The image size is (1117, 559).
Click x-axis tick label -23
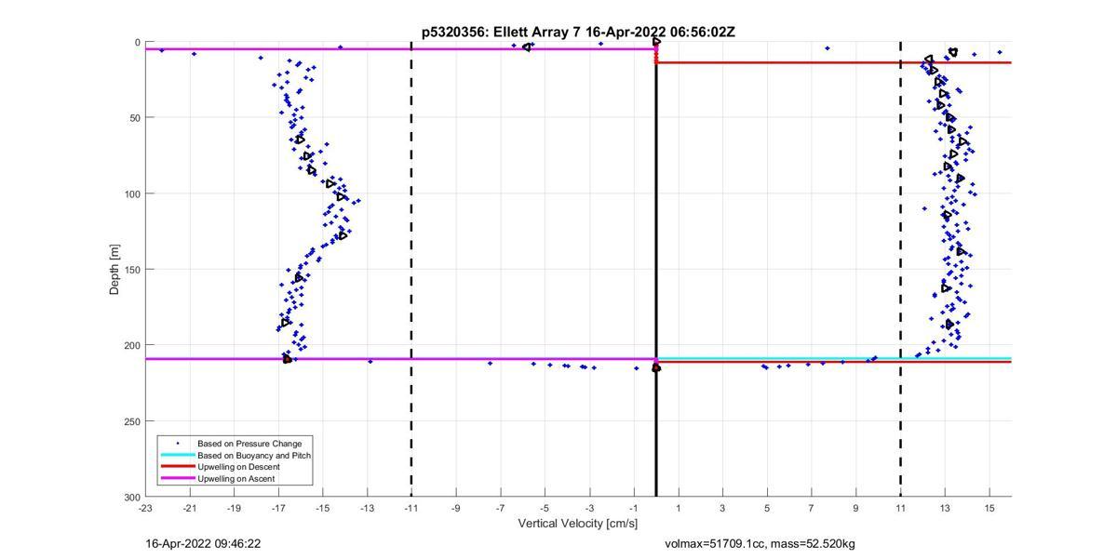(x=145, y=508)
